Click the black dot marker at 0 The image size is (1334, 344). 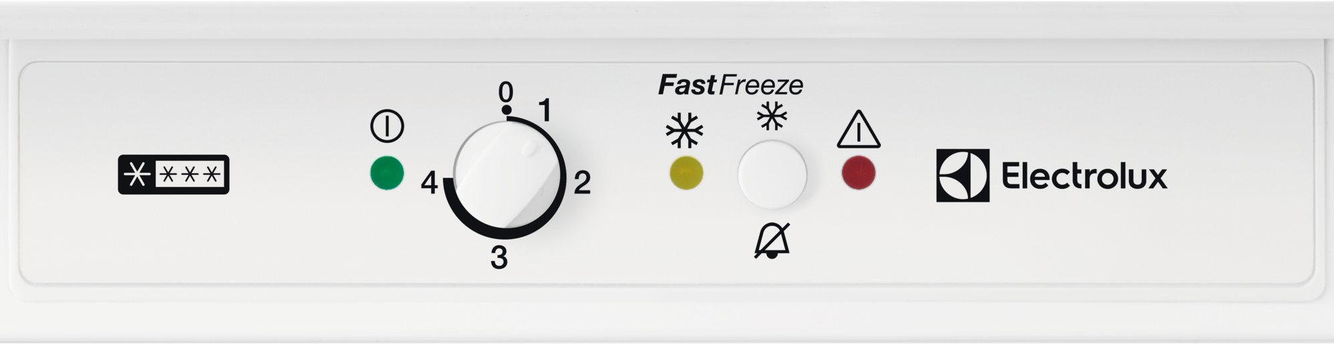point(506,110)
